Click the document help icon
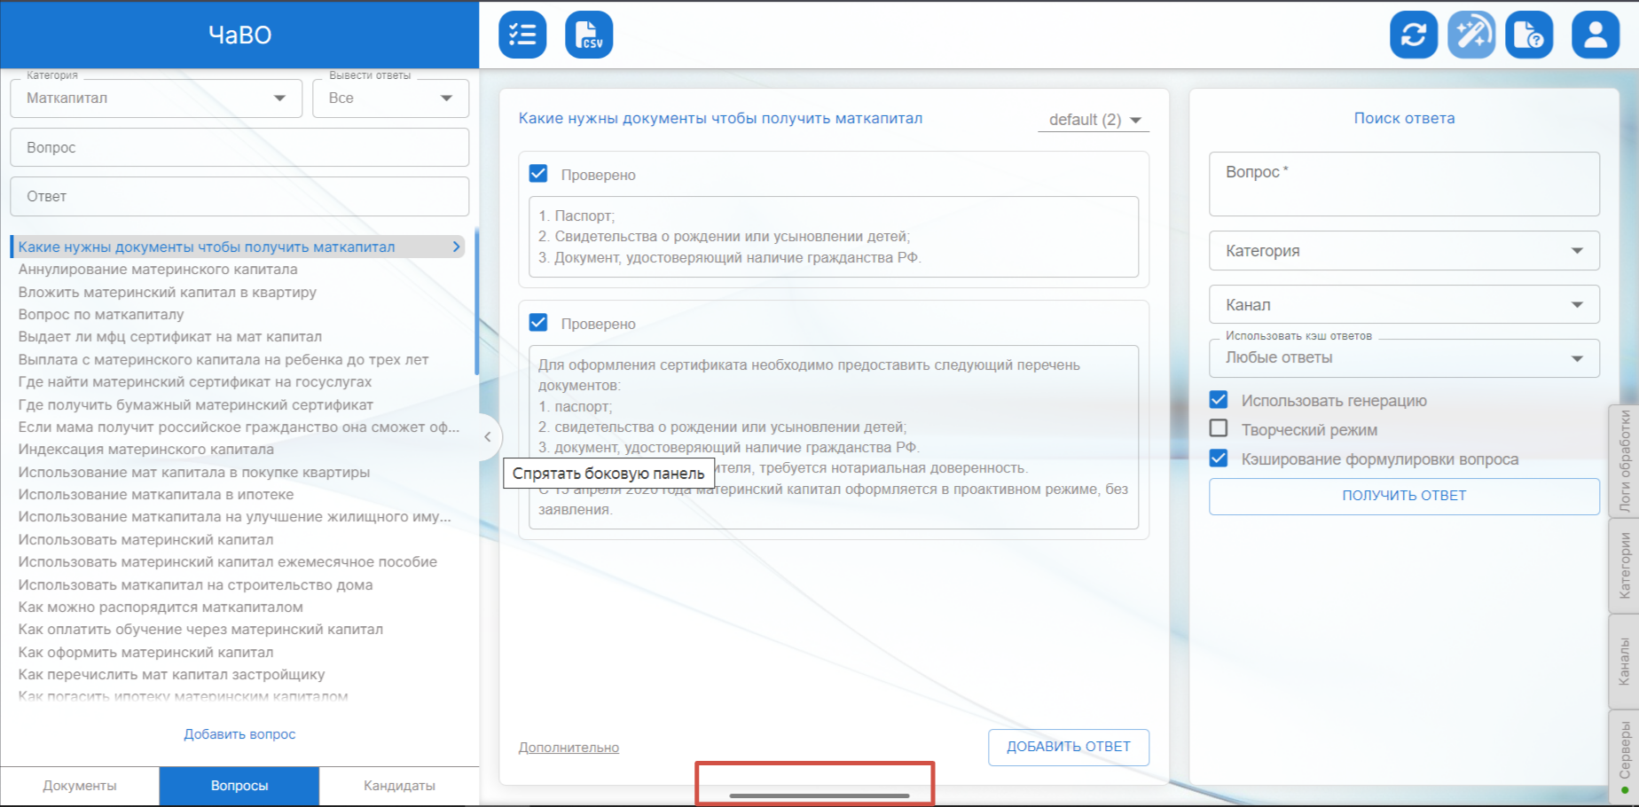This screenshot has width=1639, height=807. (x=1529, y=35)
